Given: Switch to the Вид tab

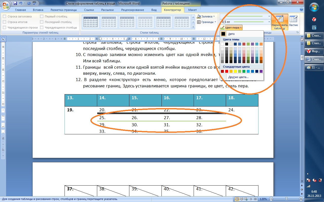Looking at the screenshot, I should click(x=154, y=10).
